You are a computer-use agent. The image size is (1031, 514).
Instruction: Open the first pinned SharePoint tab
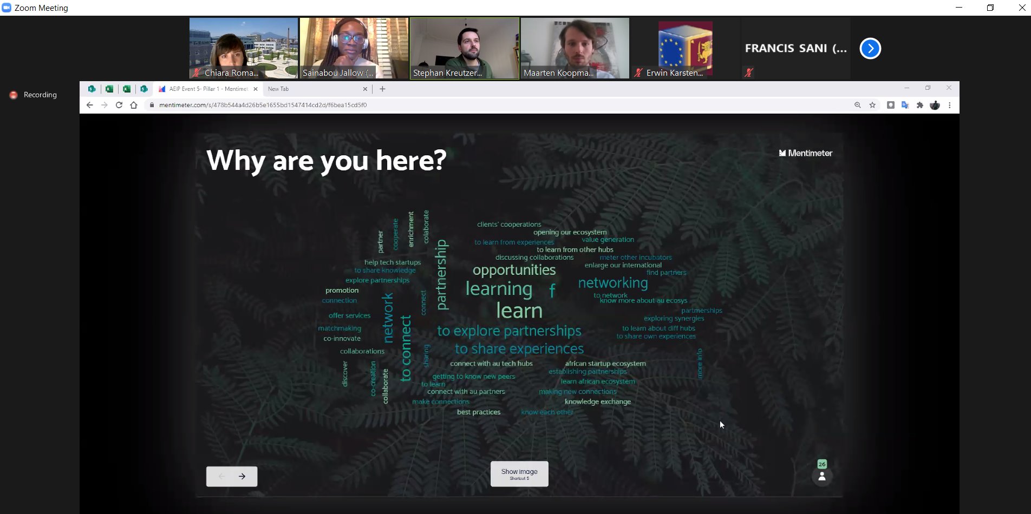[92, 89]
